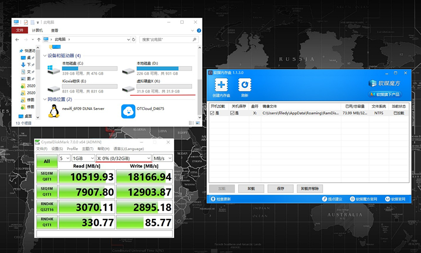Open the 帮助(H) menu in CrystalDiskMark
This screenshot has height=253, width=421.
coord(103,149)
